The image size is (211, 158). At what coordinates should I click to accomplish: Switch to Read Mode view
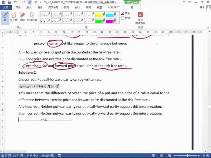pos(154,156)
